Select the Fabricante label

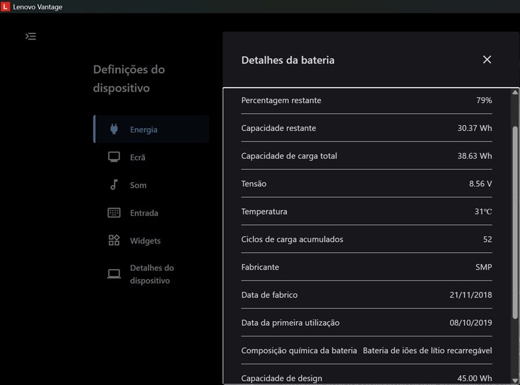[260, 267]
